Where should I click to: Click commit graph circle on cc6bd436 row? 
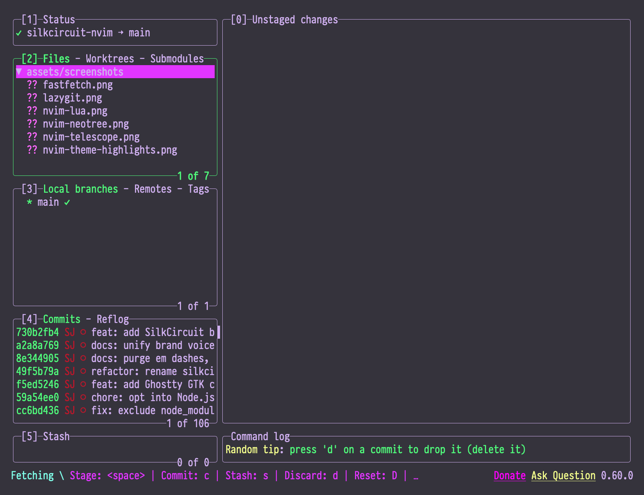coord(83,410)
